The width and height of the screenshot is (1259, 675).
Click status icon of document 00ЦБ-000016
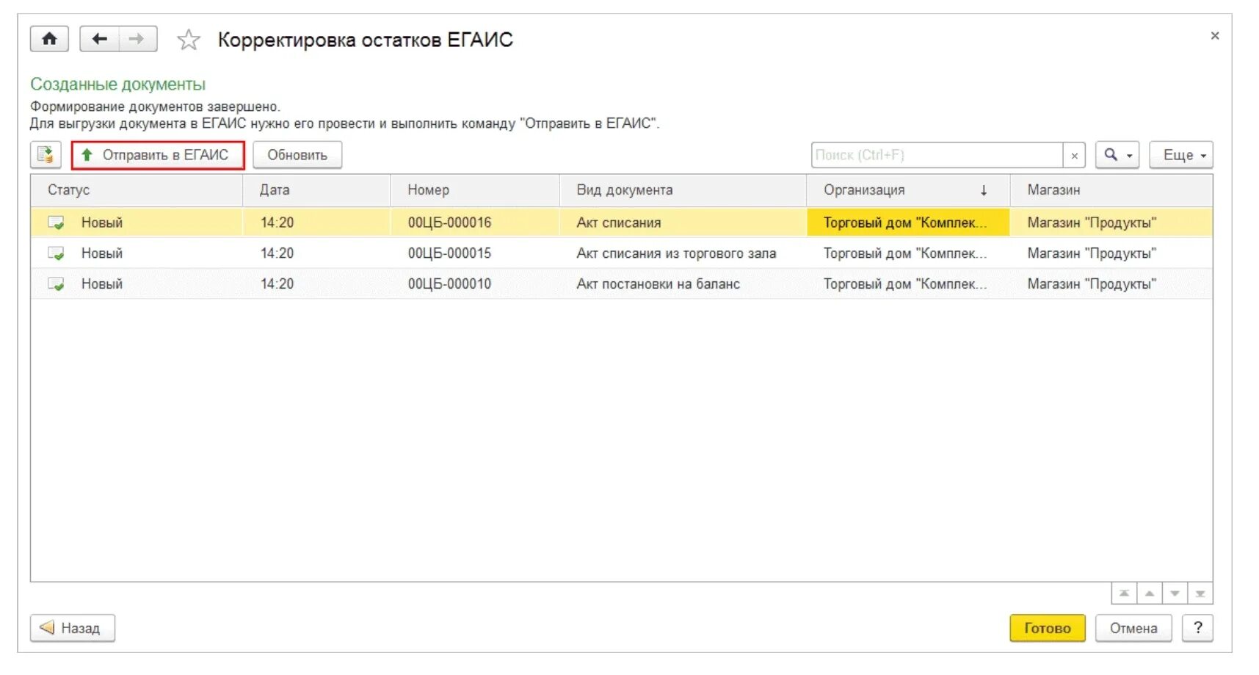(57, 223)
